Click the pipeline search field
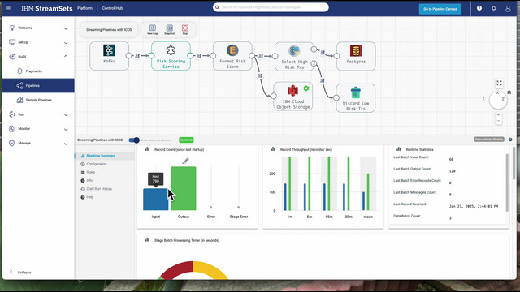520x292 pixels. tap(271, 7)
